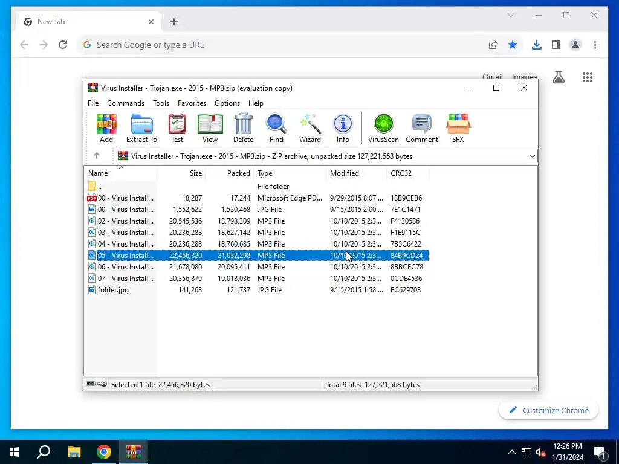Launch the Wizard tool
Screen dimensions: 619x464
coord(310,128)
